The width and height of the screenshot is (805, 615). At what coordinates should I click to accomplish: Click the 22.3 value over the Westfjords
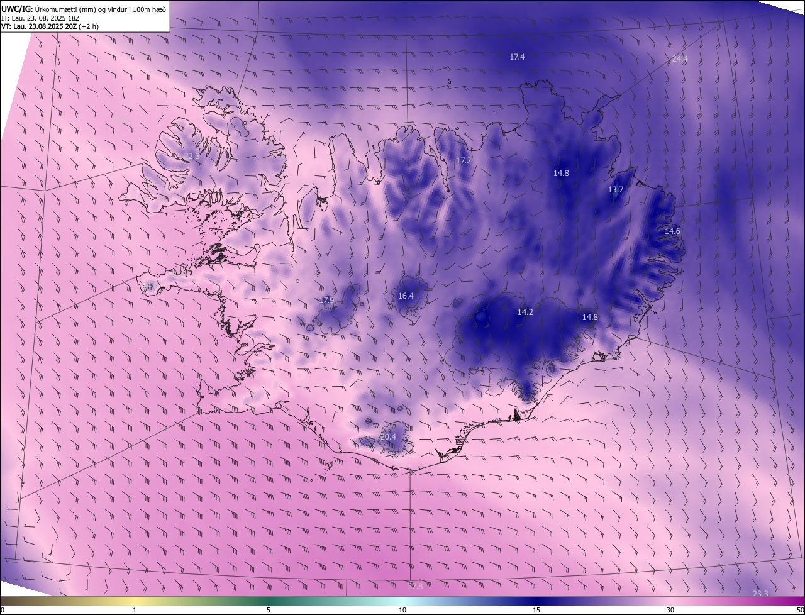click(x=192, y=156)
